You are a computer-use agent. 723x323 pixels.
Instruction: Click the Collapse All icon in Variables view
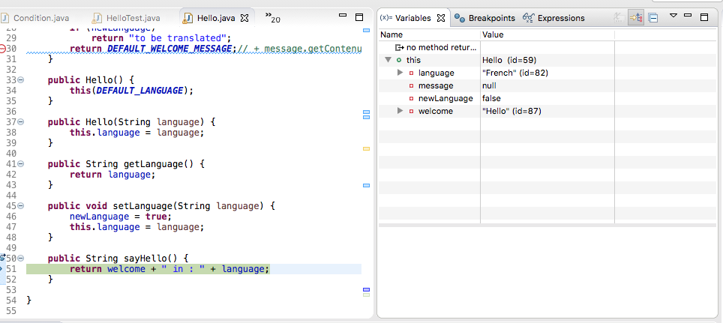coord(653,17)
